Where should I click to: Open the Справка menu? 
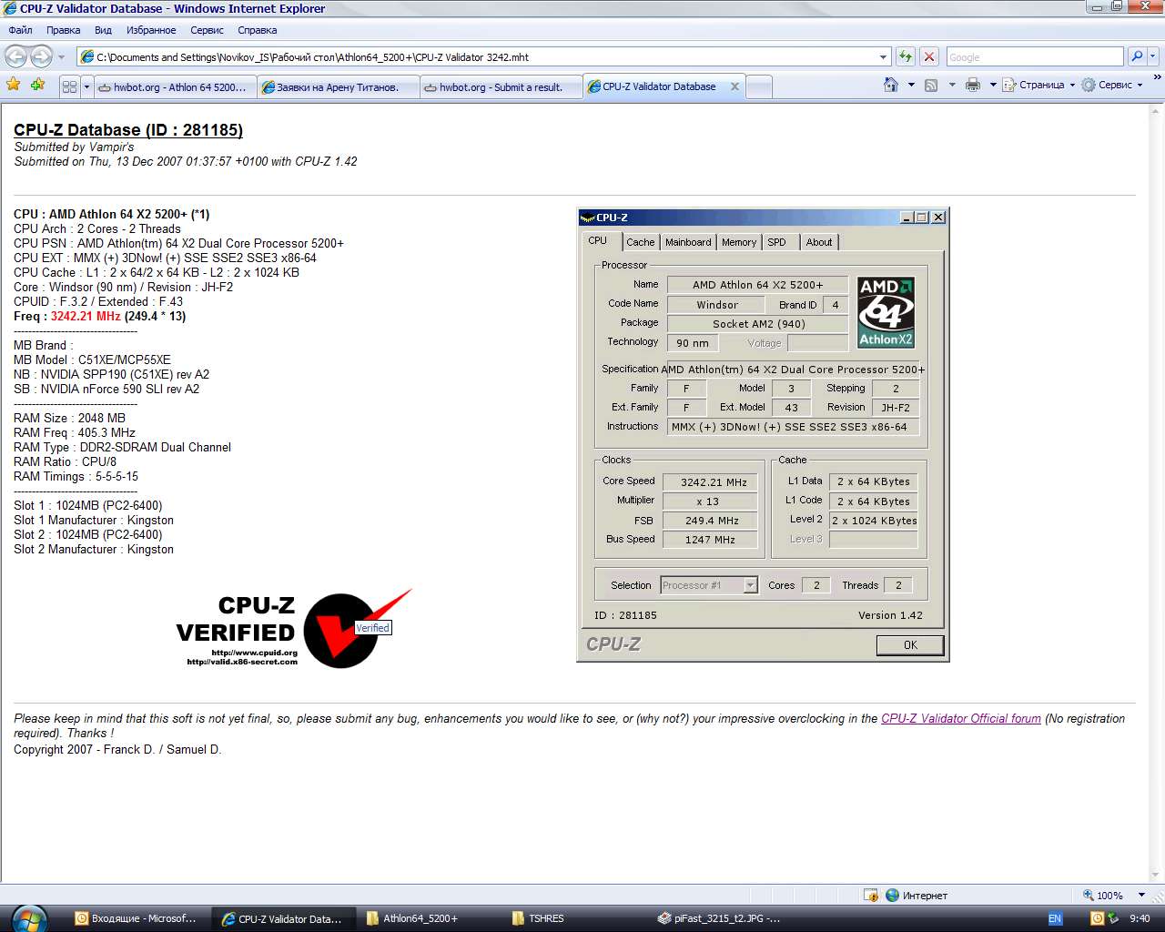click(x=257, y=30)
